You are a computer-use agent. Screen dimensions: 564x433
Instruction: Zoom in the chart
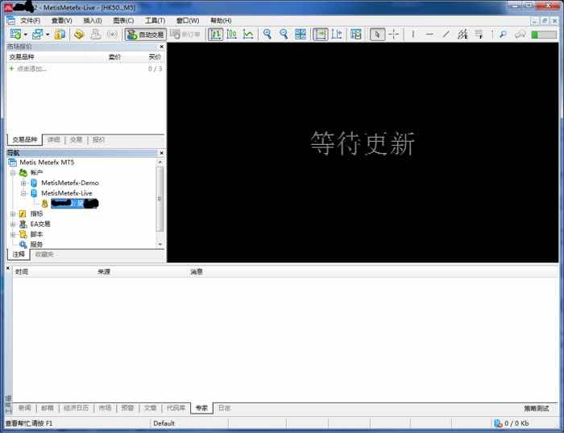click(267, 34)
